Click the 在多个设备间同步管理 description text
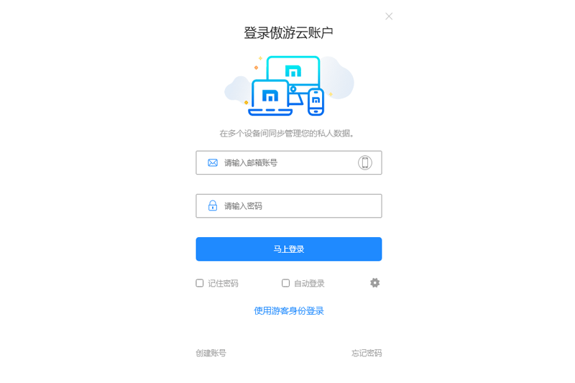 coord(286,134)
